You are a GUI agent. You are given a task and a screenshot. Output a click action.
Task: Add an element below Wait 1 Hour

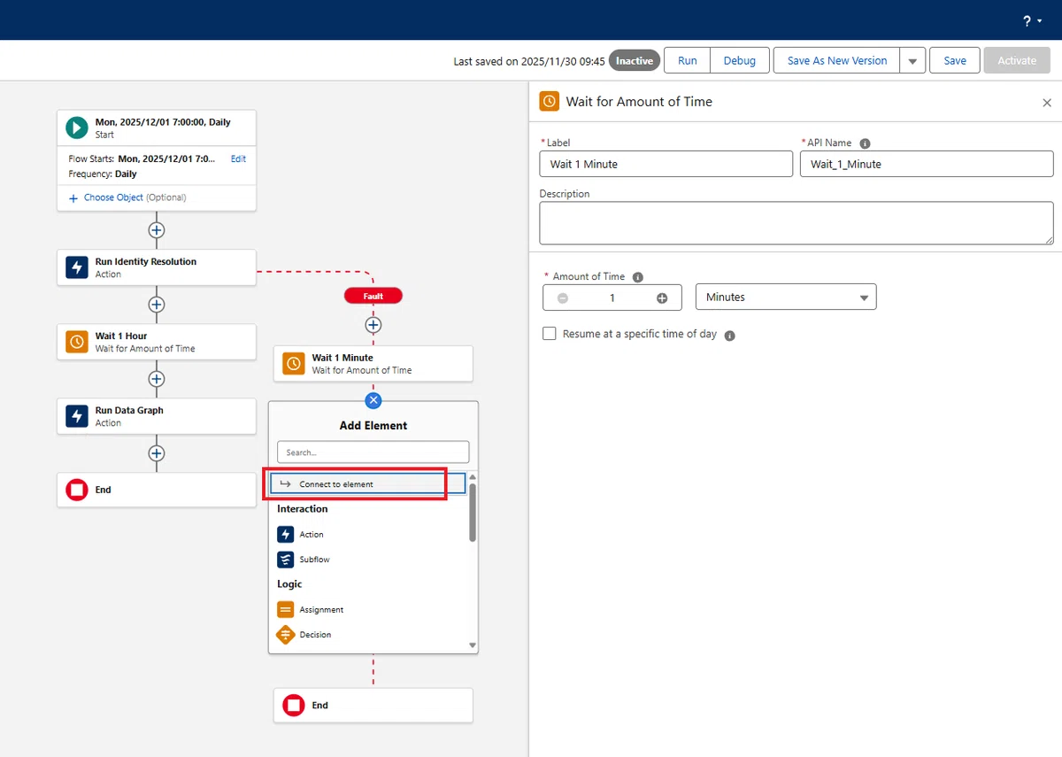157,379
